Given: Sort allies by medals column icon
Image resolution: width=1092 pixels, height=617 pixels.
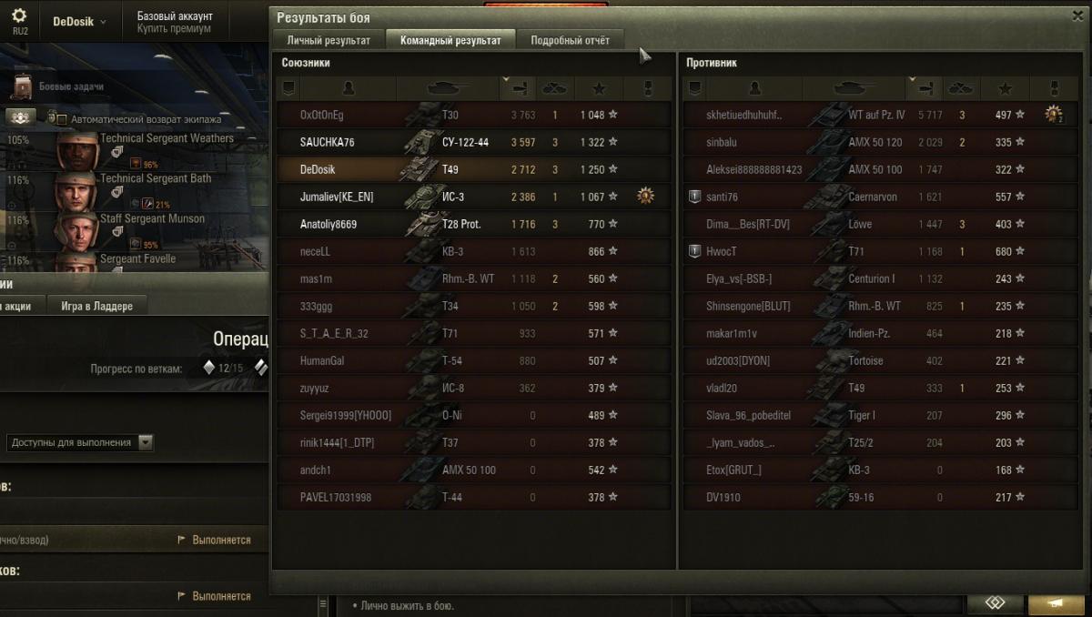Looking at the screenshot, I should (647, 88).
